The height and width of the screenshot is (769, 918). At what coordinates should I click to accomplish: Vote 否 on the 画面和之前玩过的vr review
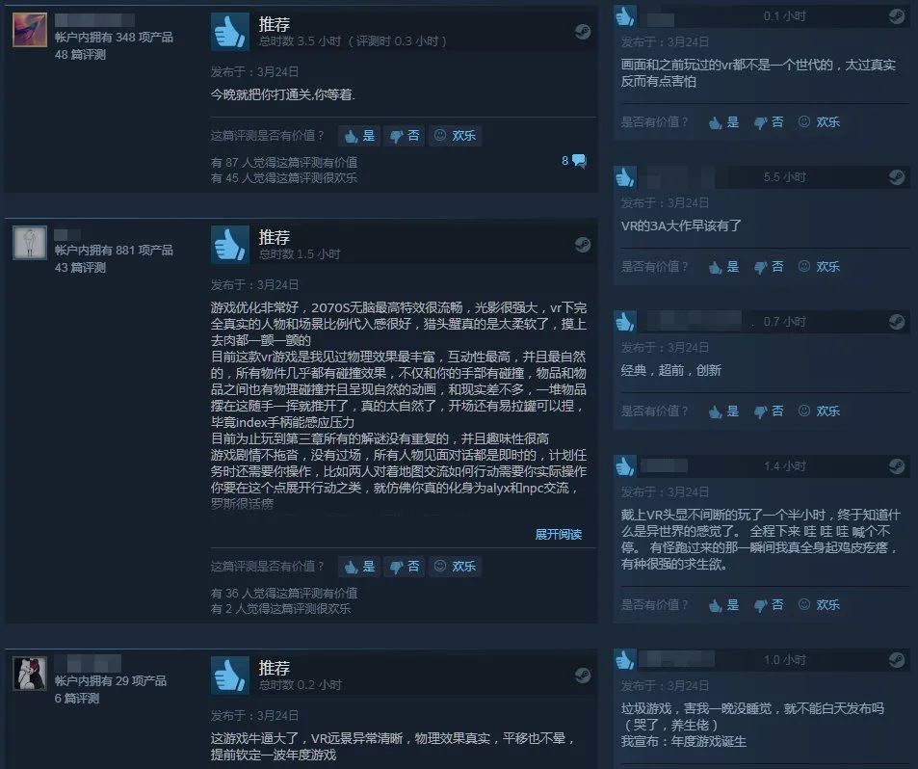768,121
